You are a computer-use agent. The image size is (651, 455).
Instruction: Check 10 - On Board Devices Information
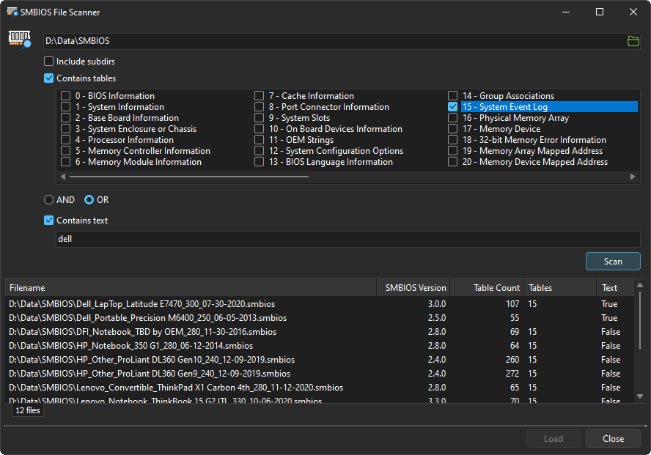click(259, 129)
